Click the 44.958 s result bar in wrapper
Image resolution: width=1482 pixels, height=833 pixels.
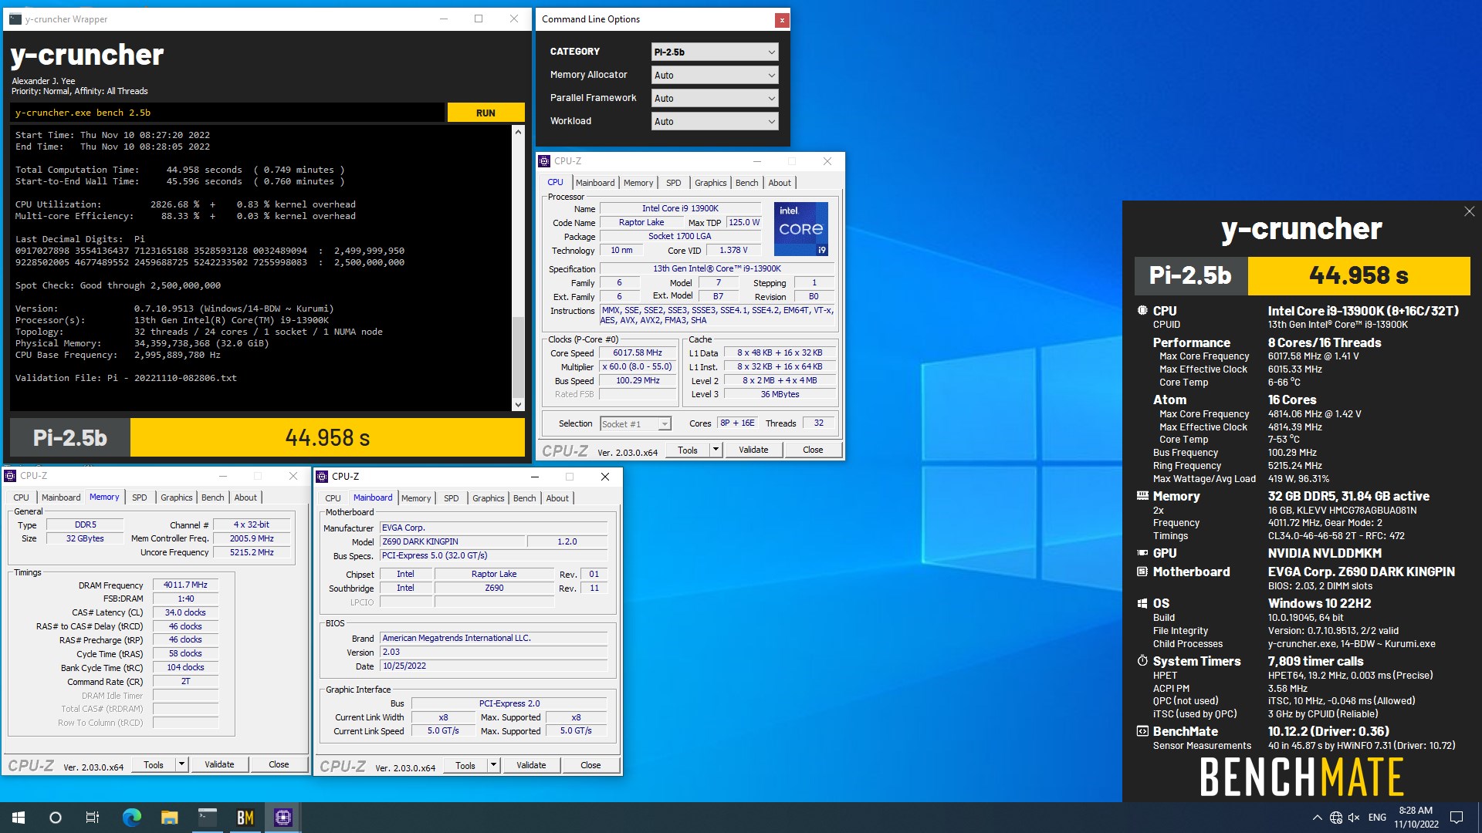(x=327, y=438)
